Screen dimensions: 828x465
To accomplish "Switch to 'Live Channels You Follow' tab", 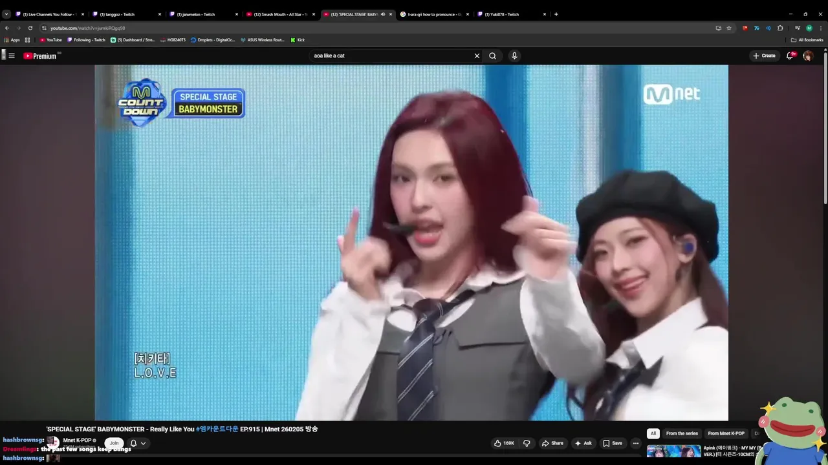I will click(x=50, y=14).
